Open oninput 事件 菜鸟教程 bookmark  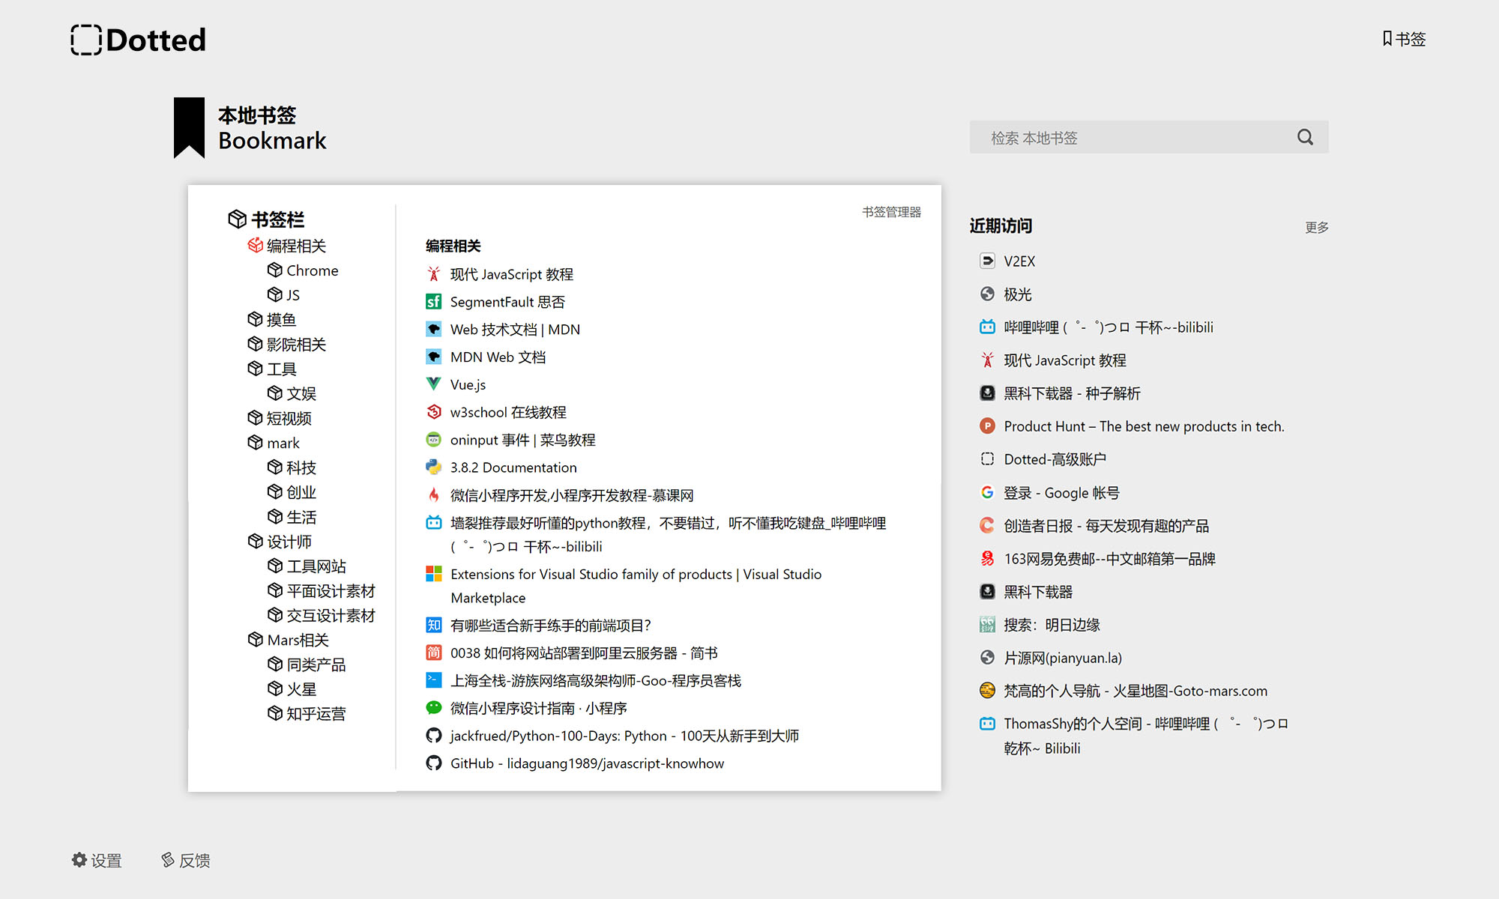(x=523, y=440)
